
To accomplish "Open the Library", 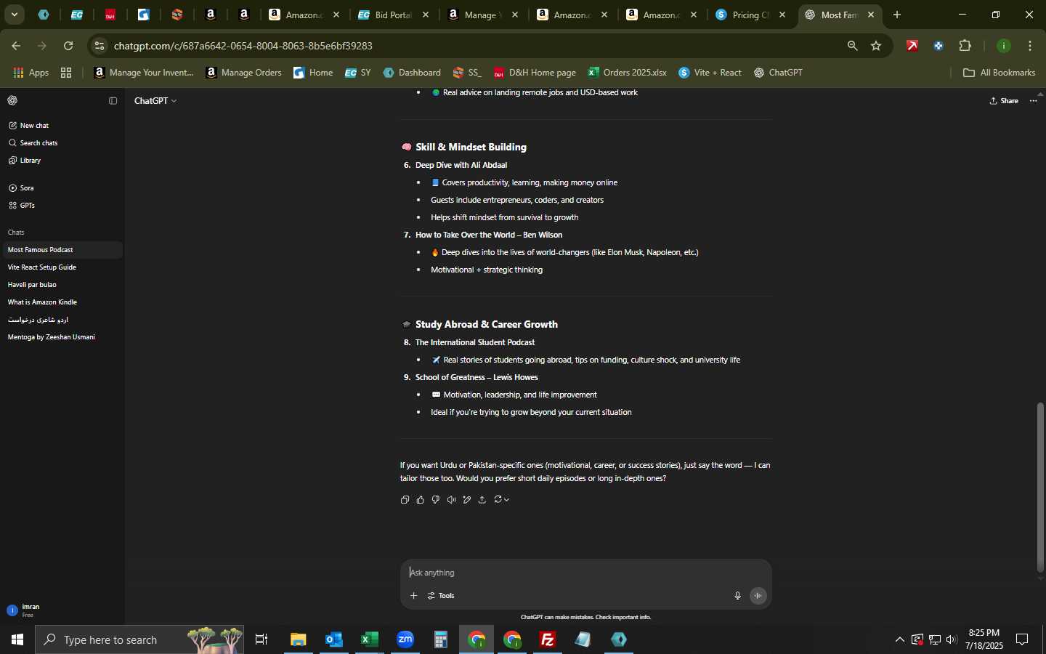I will (x=62, y=161).
